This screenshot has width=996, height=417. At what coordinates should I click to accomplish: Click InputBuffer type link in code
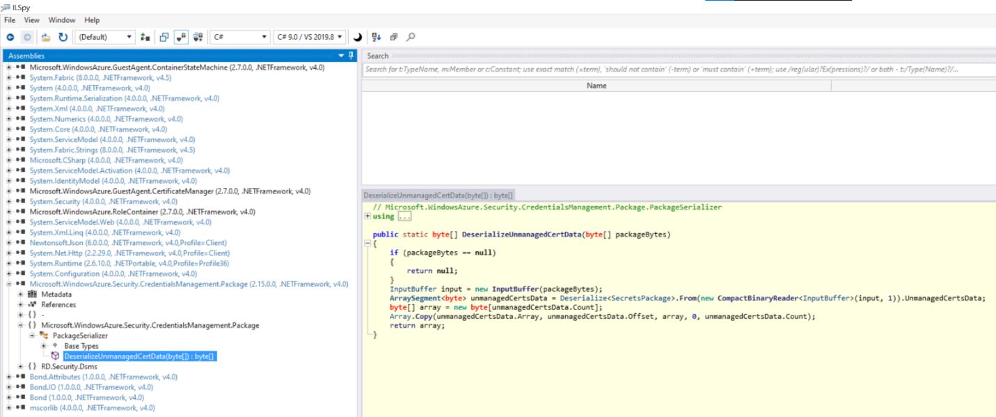413,289
